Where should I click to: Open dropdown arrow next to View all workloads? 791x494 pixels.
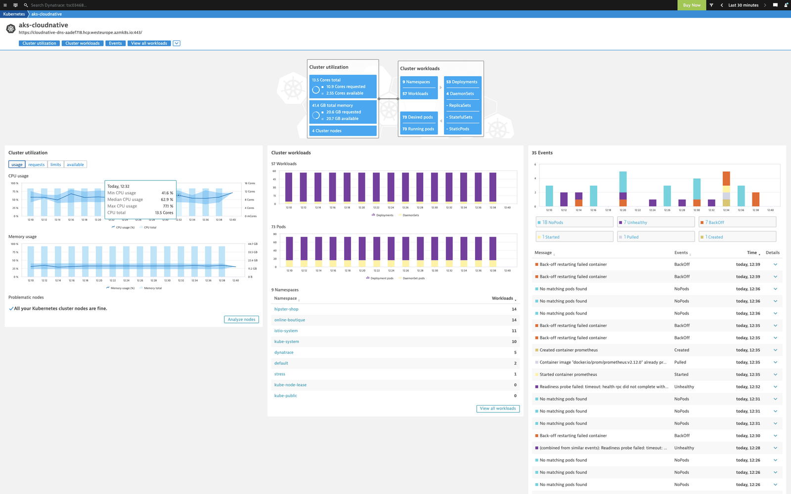point(176,43)
